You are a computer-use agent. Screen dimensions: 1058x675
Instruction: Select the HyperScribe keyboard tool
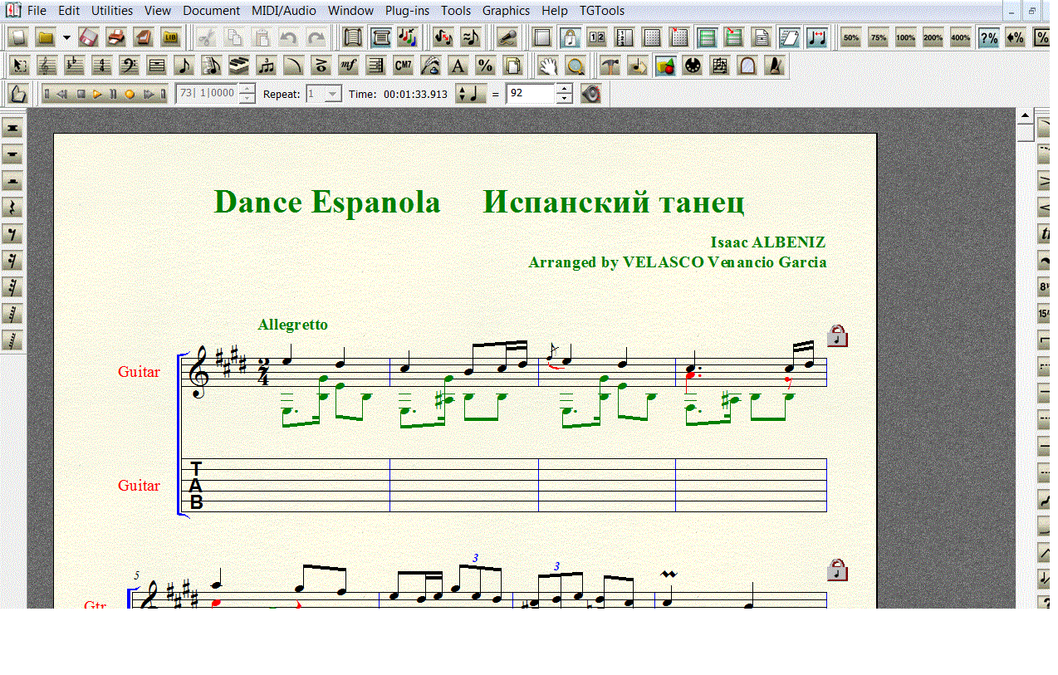(239, 66)
